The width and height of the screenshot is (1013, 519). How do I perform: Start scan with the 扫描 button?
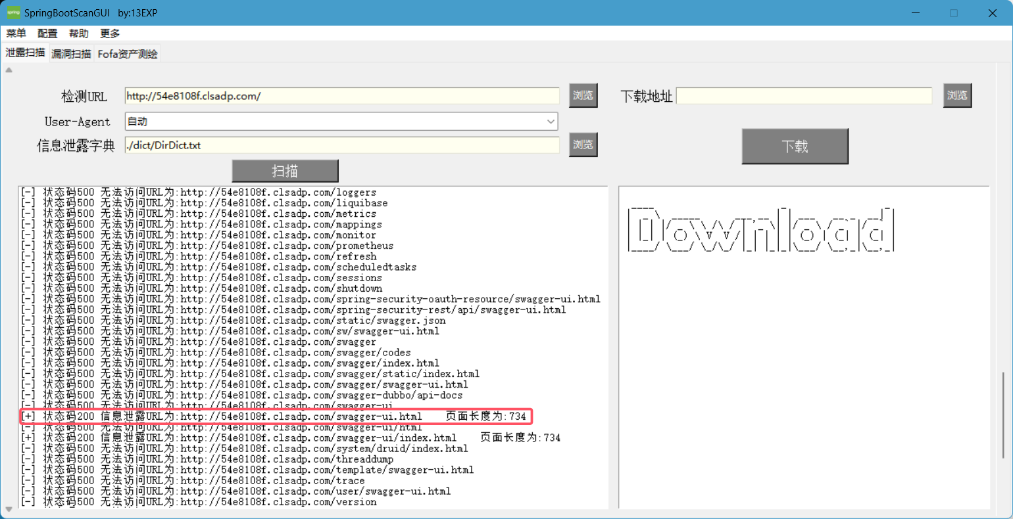point(285,171)
